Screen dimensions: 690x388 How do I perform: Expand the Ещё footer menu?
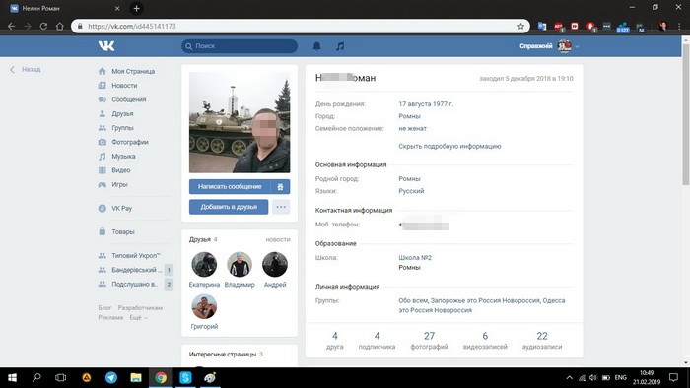click(x=138, y=317)
